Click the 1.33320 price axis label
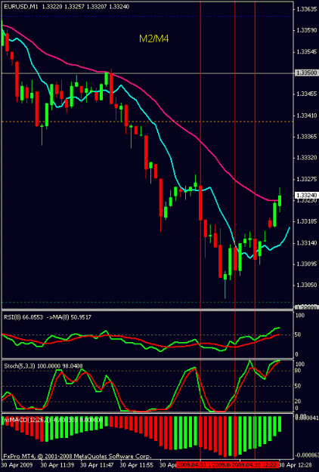This screenshot has height=472, width=319. click(x=306, y=158)
